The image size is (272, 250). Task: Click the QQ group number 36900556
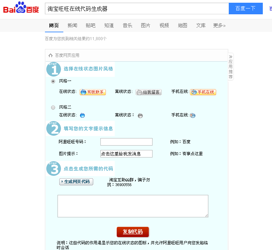coord(123,185)
